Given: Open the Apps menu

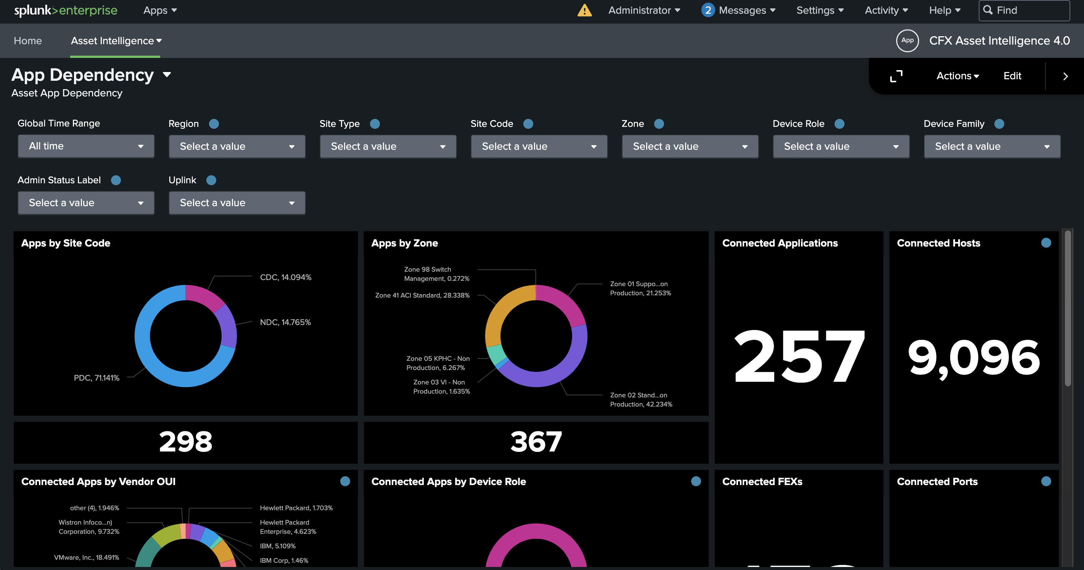Looking at the screenshot, I should [x=160, y=10].
